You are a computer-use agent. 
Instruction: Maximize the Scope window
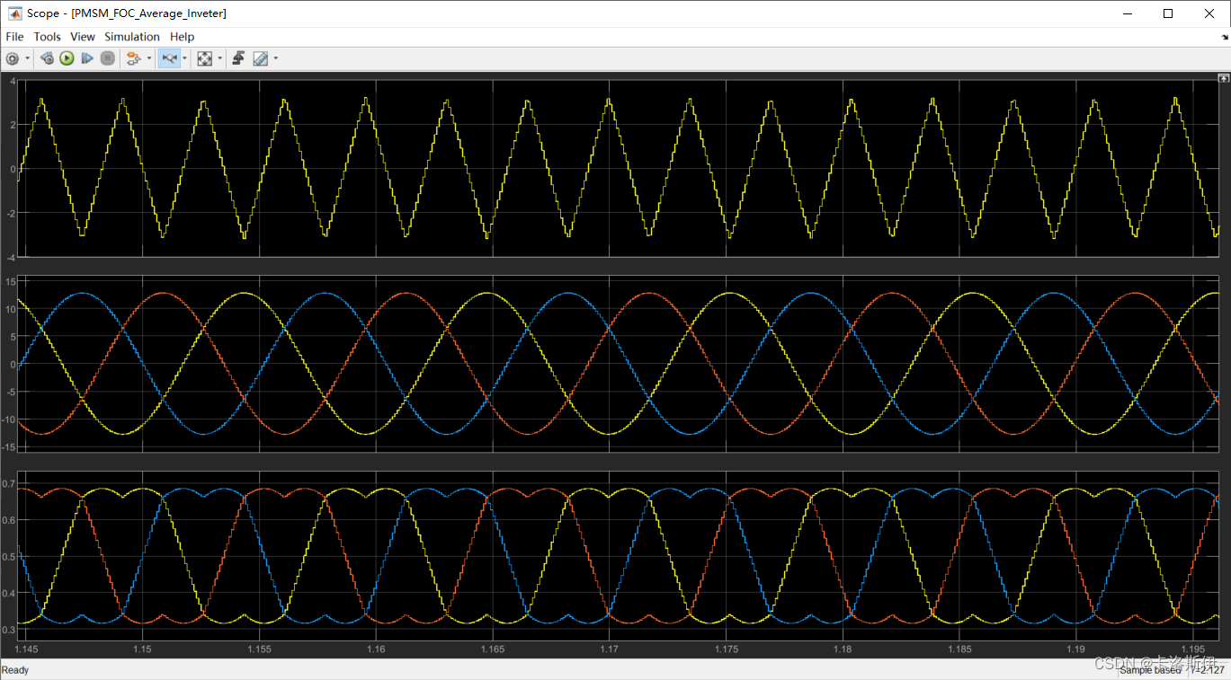coord(1168,13)
